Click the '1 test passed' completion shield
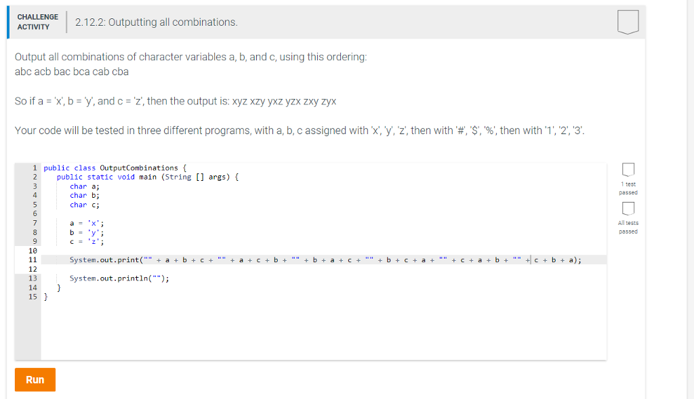The height and width of the screenshot is (399, 694). coord(628,171)
